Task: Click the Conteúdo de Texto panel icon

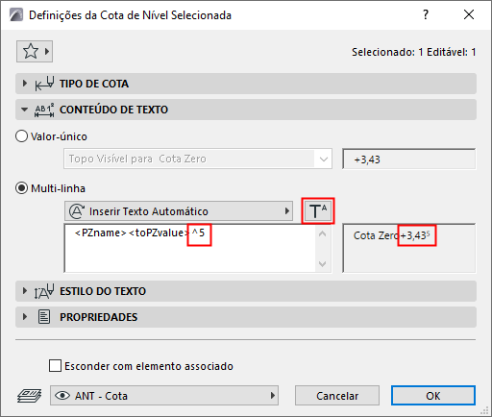Action: pos(44,110)
